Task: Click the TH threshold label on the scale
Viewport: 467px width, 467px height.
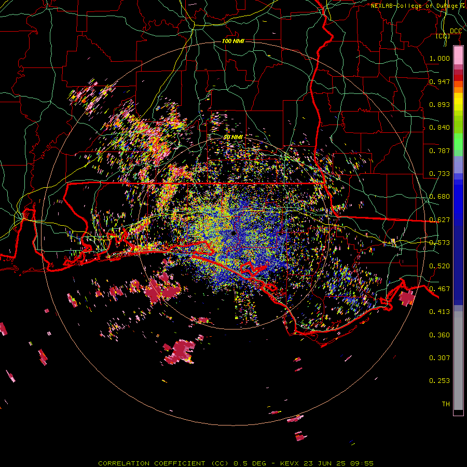Action: [446, 404]
